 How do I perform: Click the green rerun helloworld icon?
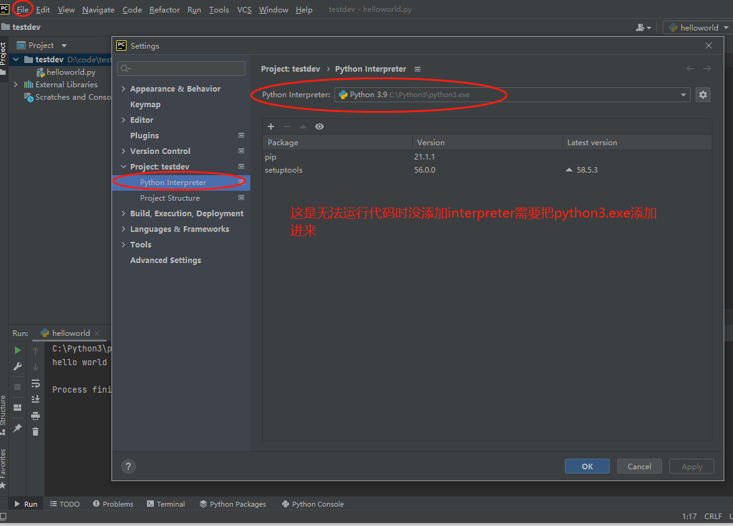point(17,350)
